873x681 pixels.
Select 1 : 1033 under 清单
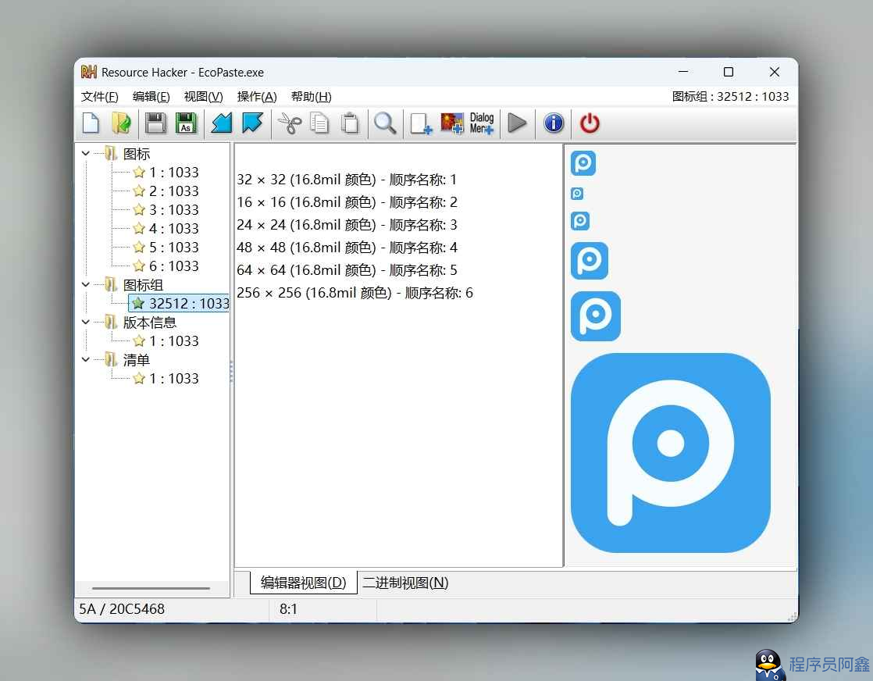click(173, 379)
